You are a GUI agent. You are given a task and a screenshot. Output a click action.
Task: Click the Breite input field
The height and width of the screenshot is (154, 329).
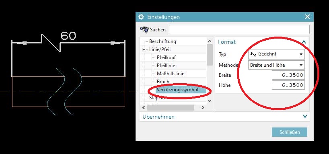(288, 75)
